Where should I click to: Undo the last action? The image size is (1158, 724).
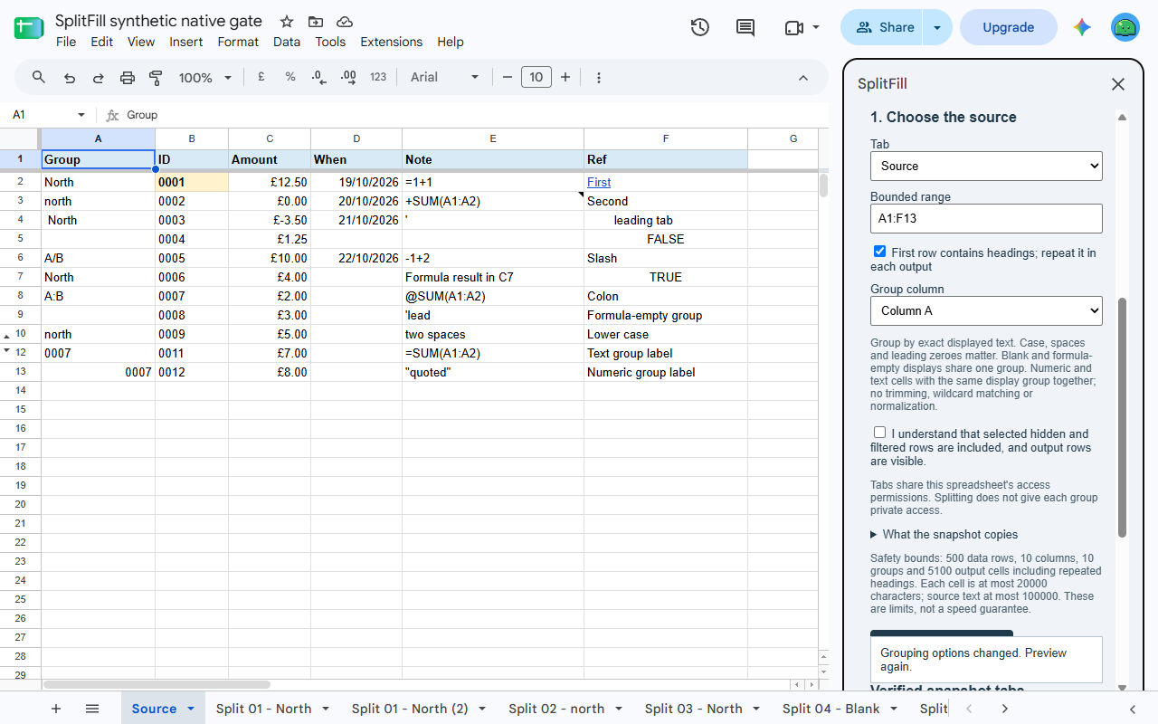(x=70, y=78)
